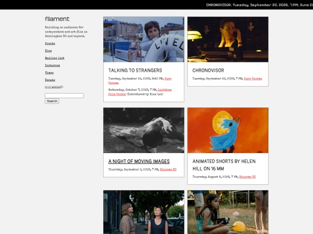The width and height of the screenshot is (313, 234).
Task: Open the thumbnail of girl holding a camera
Action: (228, 212)
